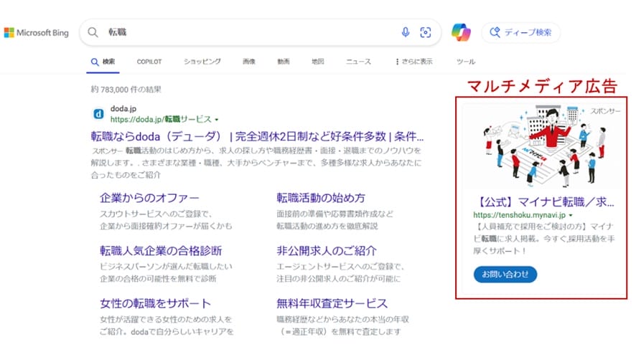Open the ツール menu

466,62
